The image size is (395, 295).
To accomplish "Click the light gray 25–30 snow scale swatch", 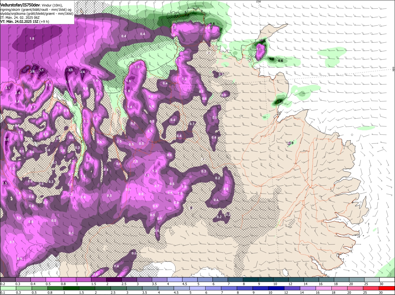I will tap(372, 280).
